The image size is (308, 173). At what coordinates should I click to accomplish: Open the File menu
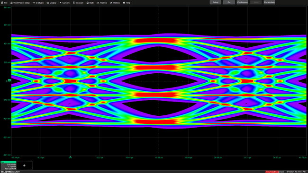tap(4, 3)
